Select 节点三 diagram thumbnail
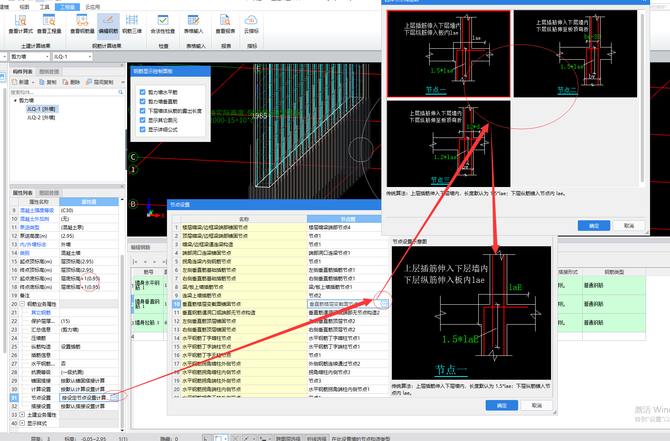This screenshot has height=441, width=670. click(x=449, y=144)
